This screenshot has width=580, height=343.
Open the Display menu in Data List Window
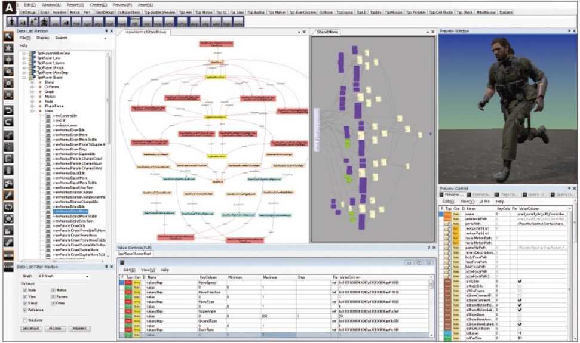(42, 38)
